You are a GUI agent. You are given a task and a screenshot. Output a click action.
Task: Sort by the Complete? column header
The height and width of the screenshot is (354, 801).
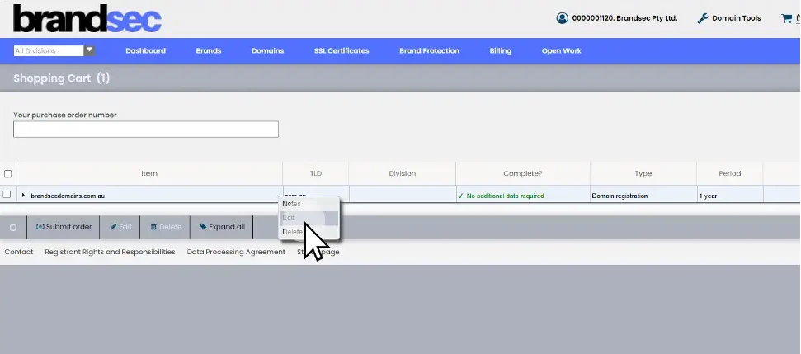pos(523,173)
